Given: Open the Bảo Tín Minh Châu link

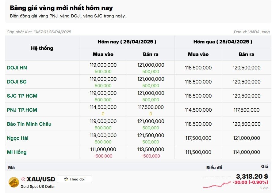Looking at the screenshot, I should click(x=29, y=124).
